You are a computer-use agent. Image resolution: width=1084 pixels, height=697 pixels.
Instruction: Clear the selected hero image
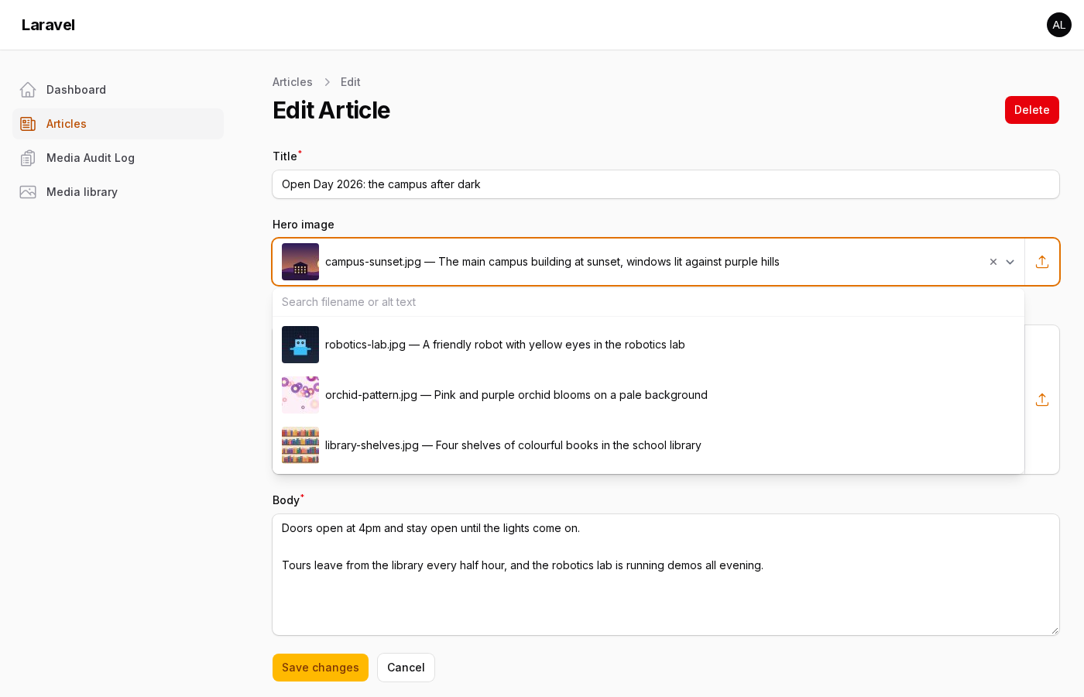993,262
